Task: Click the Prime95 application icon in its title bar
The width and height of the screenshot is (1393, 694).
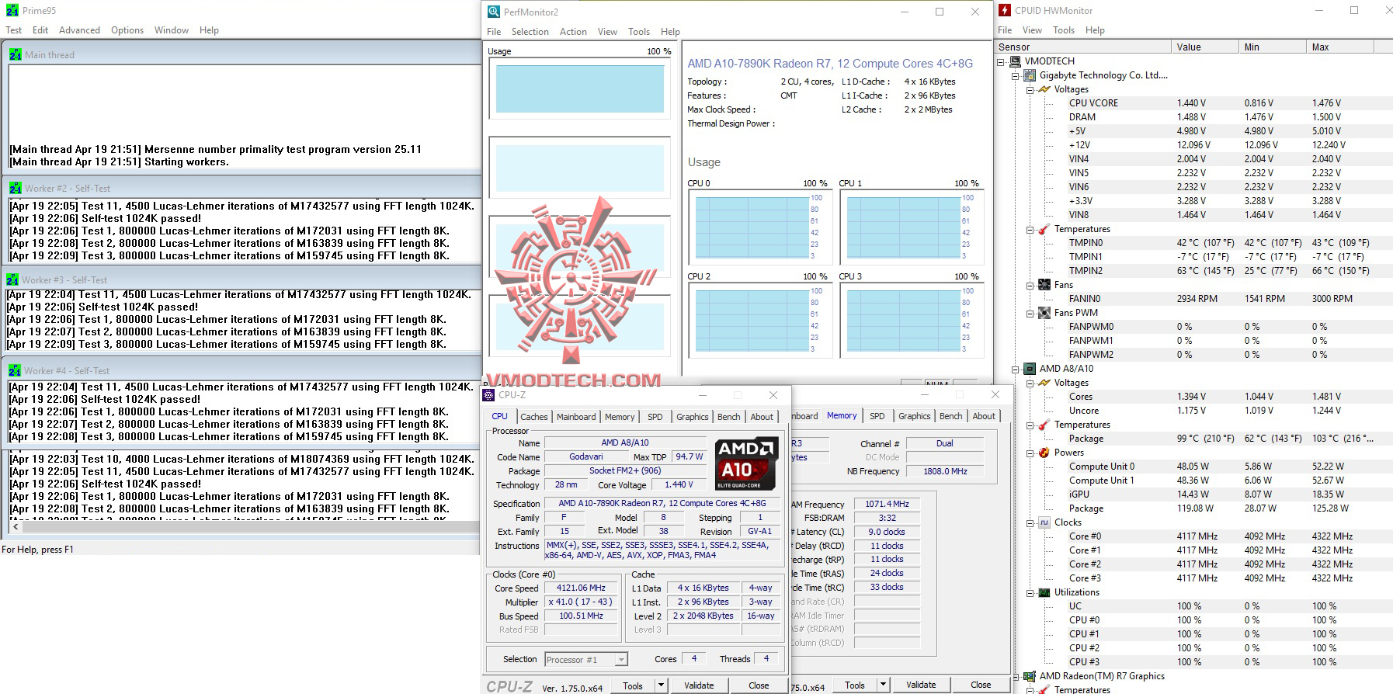Action: coord(12,10)
